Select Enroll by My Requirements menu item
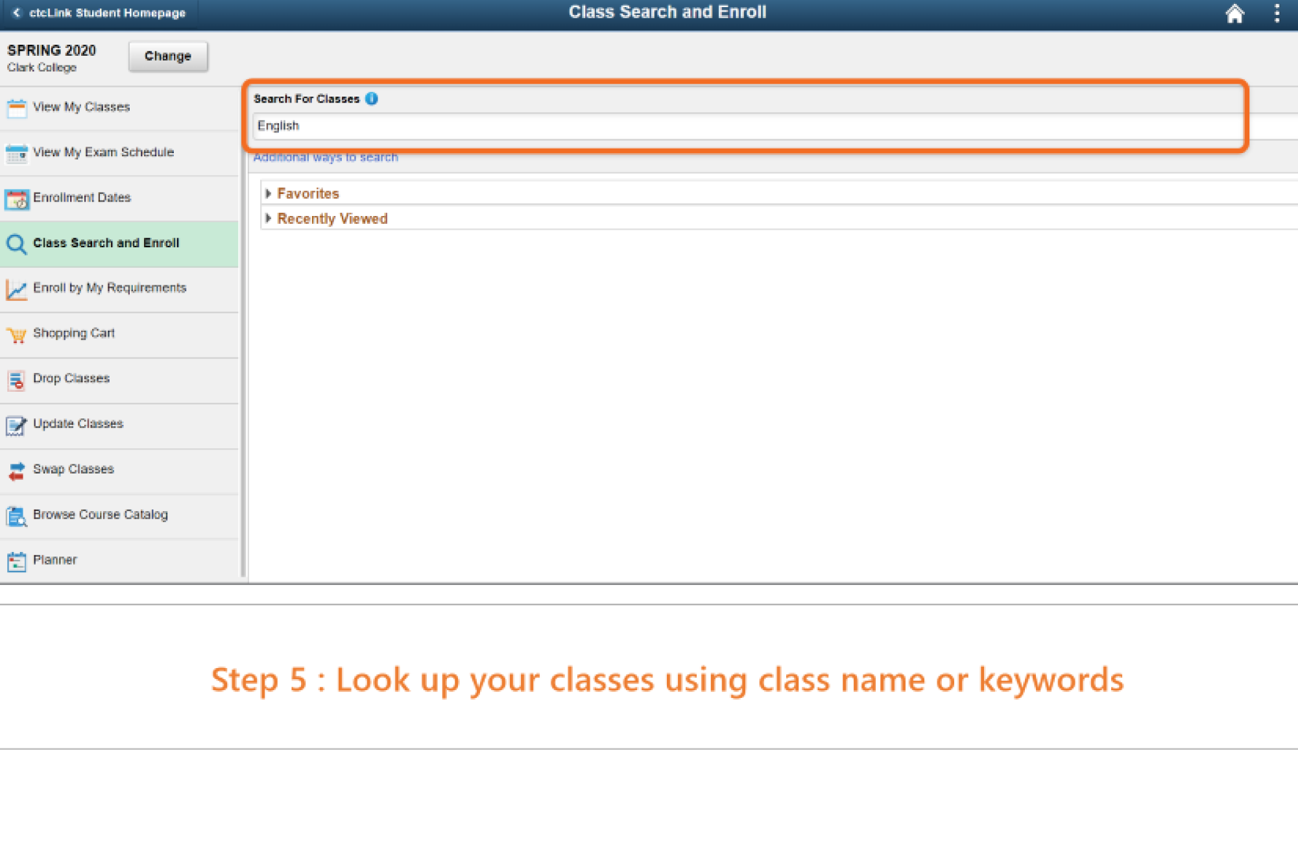Screen dimensions: 1298x862 (x=110, y=288)
